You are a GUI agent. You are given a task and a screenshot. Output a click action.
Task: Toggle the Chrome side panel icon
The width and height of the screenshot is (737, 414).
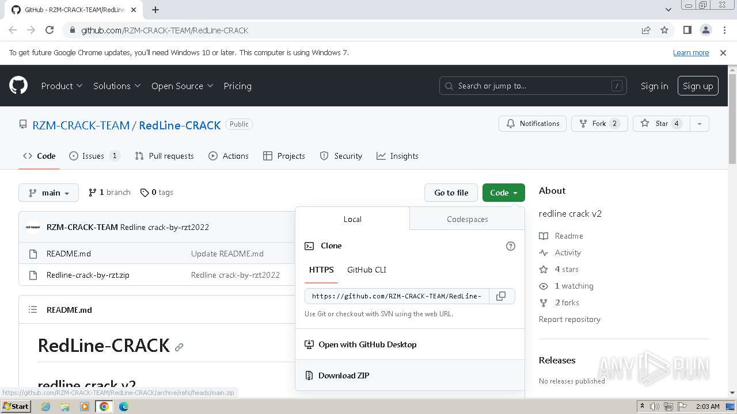[x=687, y=30]
